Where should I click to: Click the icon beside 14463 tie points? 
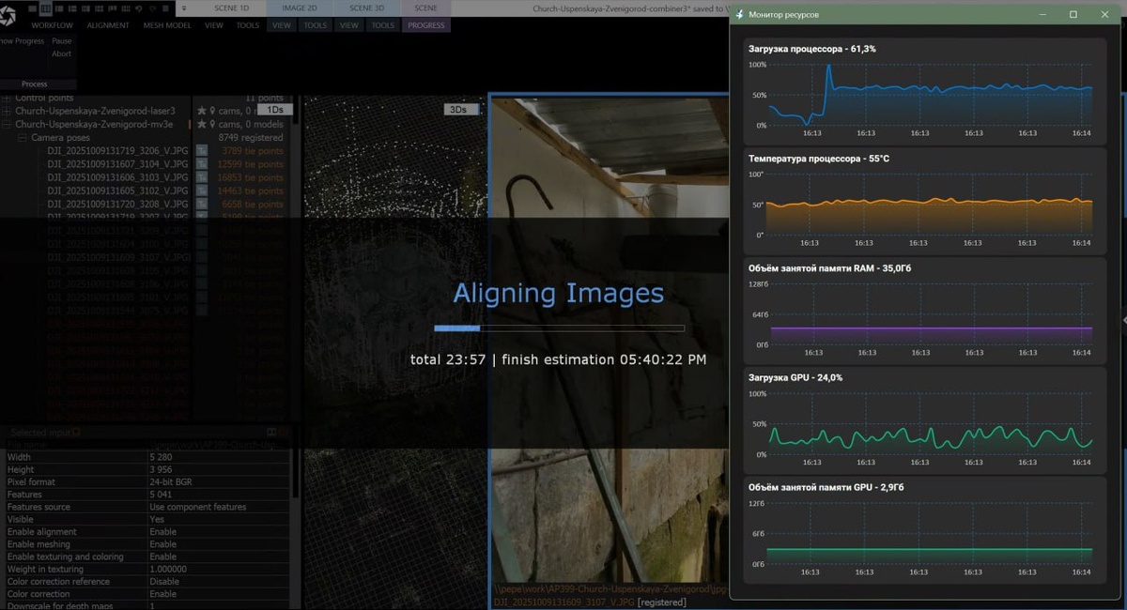(x=201, y=190)
